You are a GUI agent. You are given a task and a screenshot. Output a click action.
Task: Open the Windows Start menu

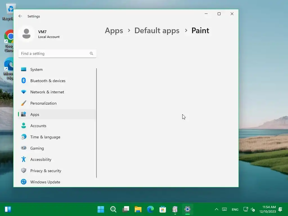click(x=101, y=209)
